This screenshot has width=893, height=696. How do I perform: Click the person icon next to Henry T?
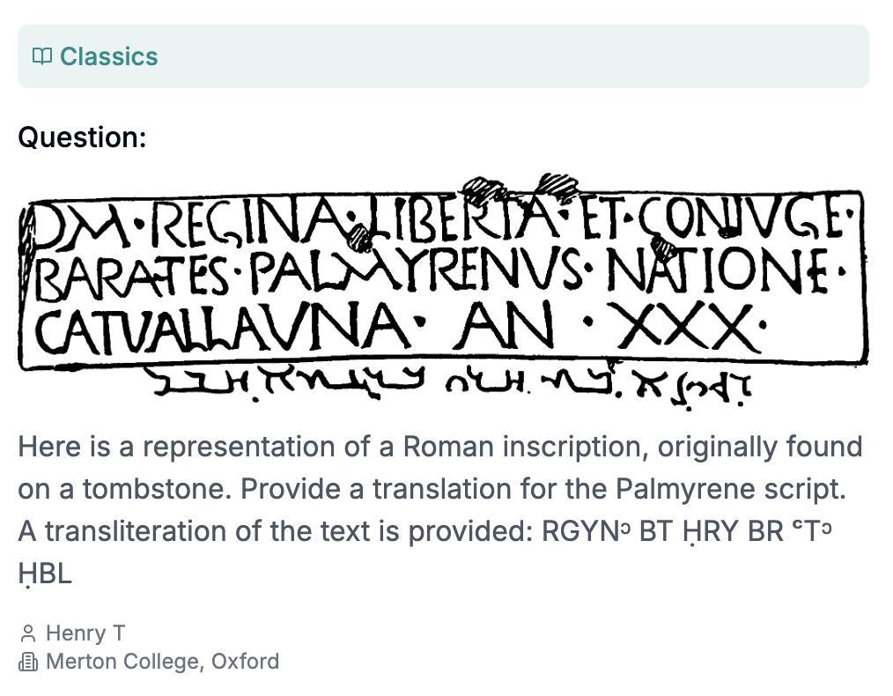[x=28, y=633]
